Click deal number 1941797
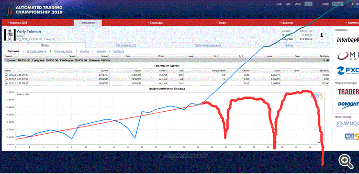Image resolution: width=359 pixels, height=174 pixels. click(104, 75)
